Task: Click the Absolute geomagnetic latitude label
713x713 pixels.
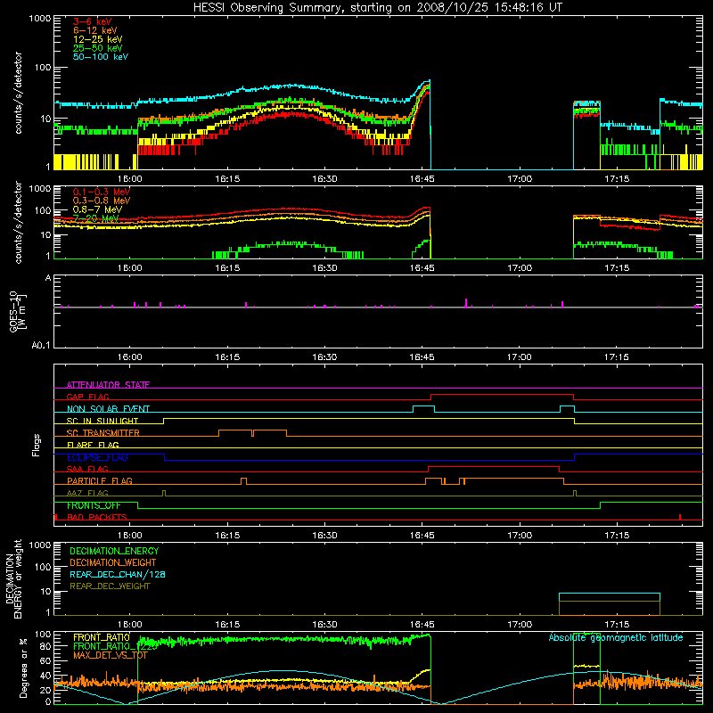Action: 616,638
